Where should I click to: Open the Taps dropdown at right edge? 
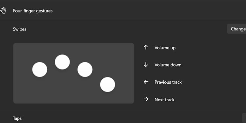(x=244, y=118)
